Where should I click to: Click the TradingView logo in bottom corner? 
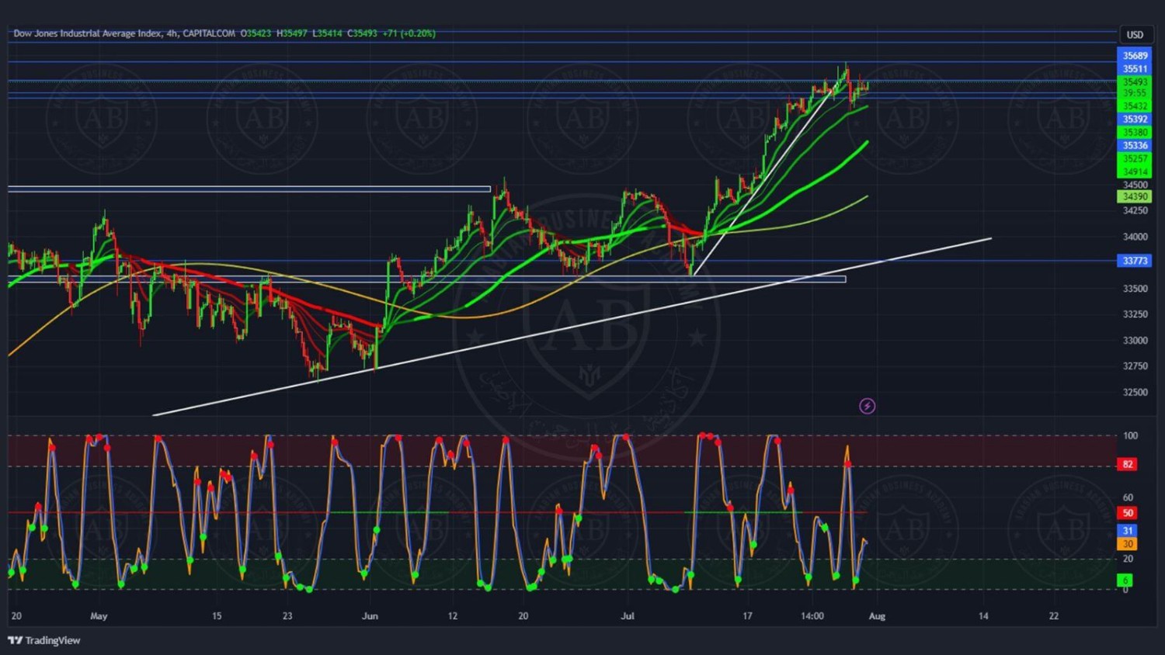tap(44, 640)
